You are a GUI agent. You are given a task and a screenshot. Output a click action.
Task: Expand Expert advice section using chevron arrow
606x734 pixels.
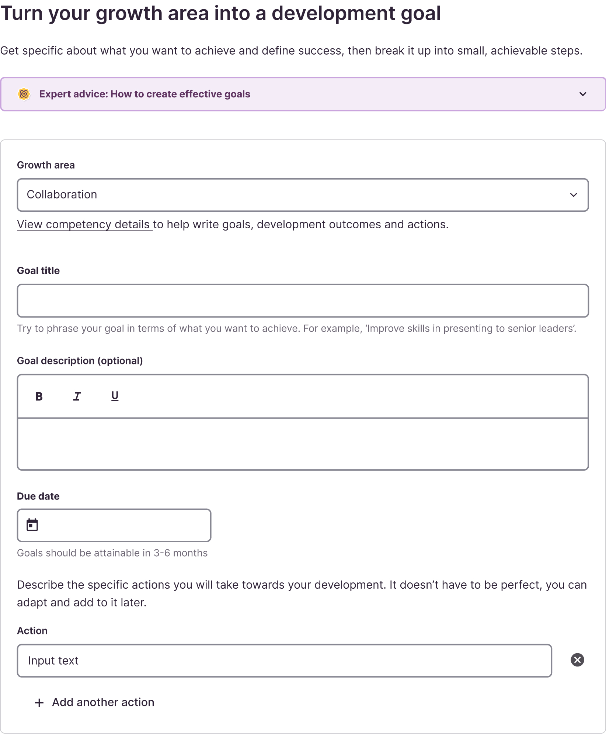pyautogui.click(x=582, y=94)
